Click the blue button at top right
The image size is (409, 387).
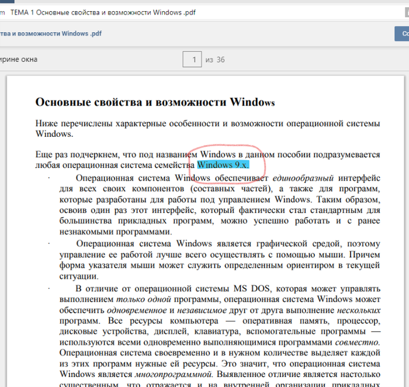click(x=402, y=34)
